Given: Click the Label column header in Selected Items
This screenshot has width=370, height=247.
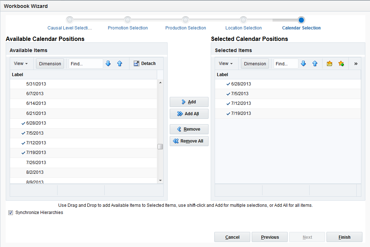Looking at the screenshot, I should click(x=288, y=74).
